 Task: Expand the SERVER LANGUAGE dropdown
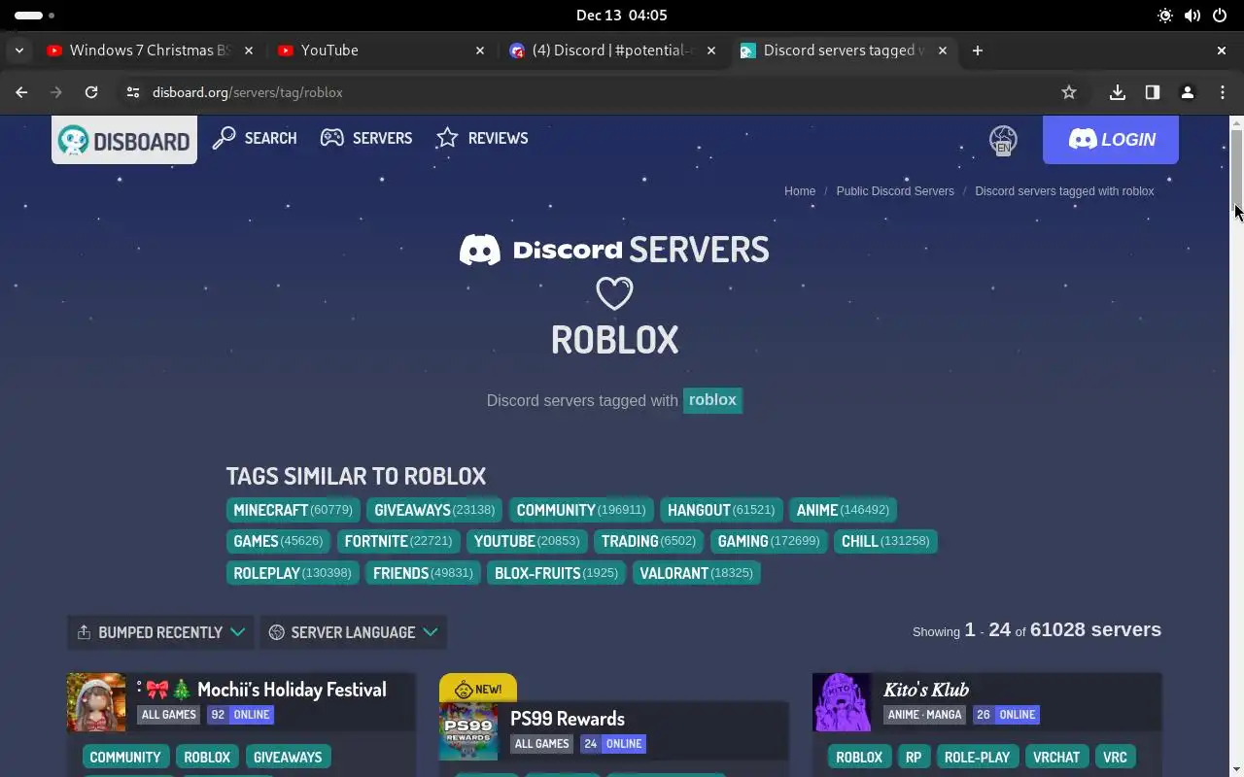click(353, 632)
